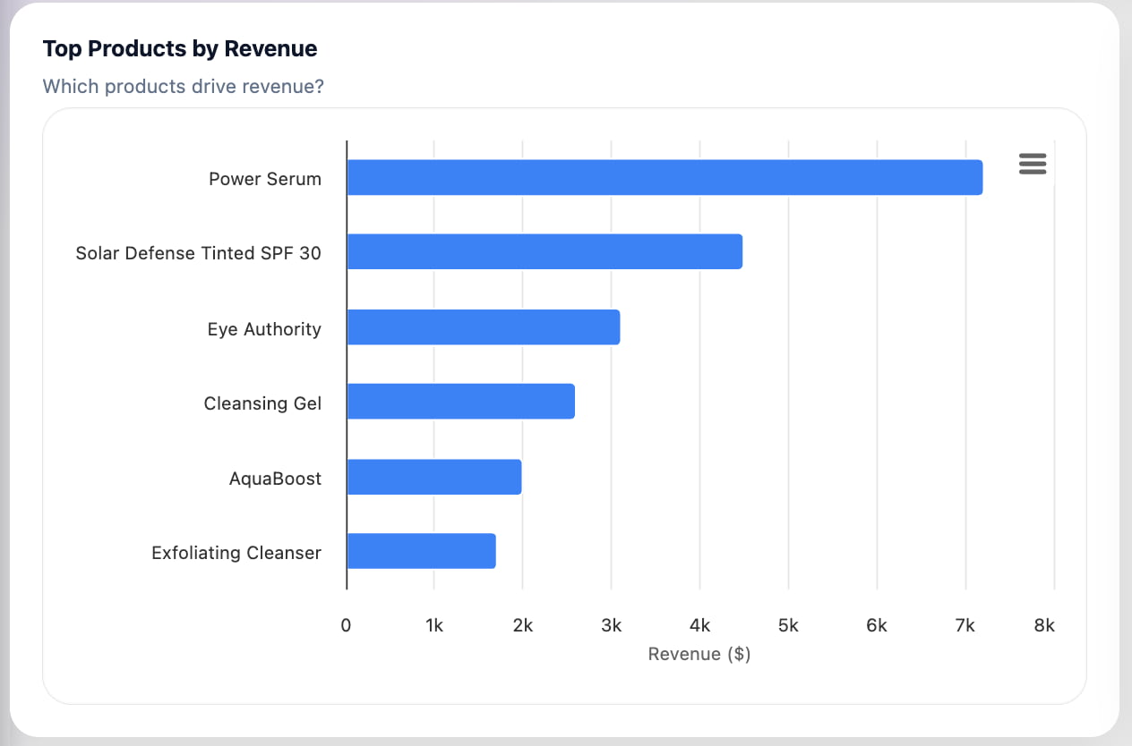Click the Eye Authority revenue bar
This screenshot has height=746, width=1132.
[x=484, y=326]
